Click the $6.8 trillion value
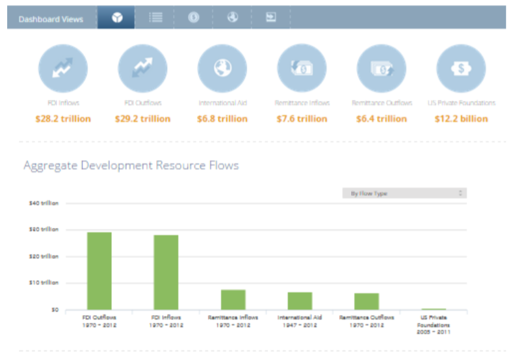Screen dimensions: 515x358 click(x=222, y=118)
